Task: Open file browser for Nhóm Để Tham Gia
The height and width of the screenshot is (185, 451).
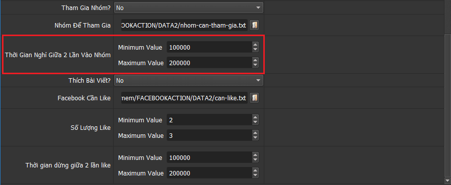Action: tap(254, 26)
